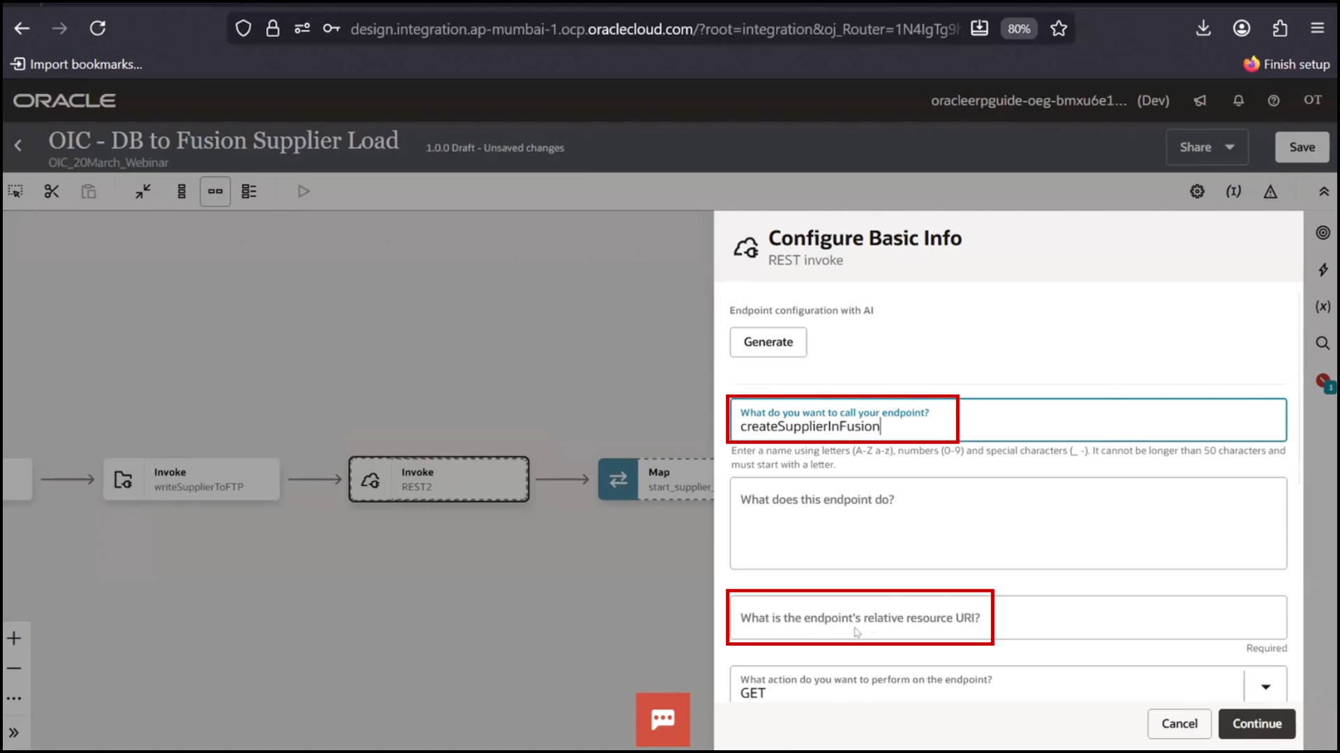Activate multi-select tool in canvas toolbar
1340x753 pixels.
(15, 191)
